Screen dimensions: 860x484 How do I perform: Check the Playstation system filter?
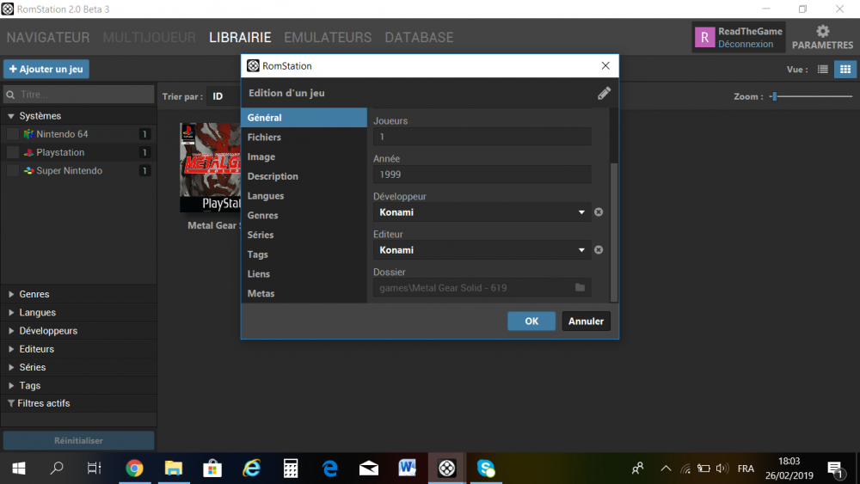[13, 152]
